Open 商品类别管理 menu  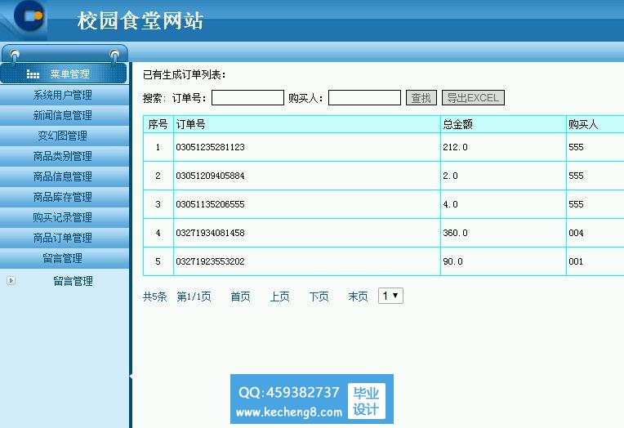click(x=63, y=156)
